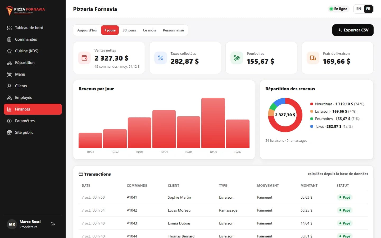
Task: Click order number #1041
Action: tap(132, 197)
